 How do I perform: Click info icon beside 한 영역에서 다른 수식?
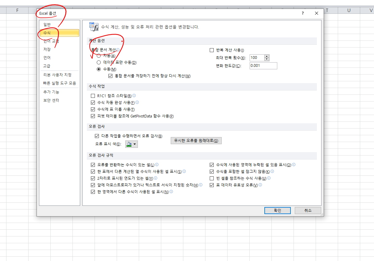pos(171,192)
